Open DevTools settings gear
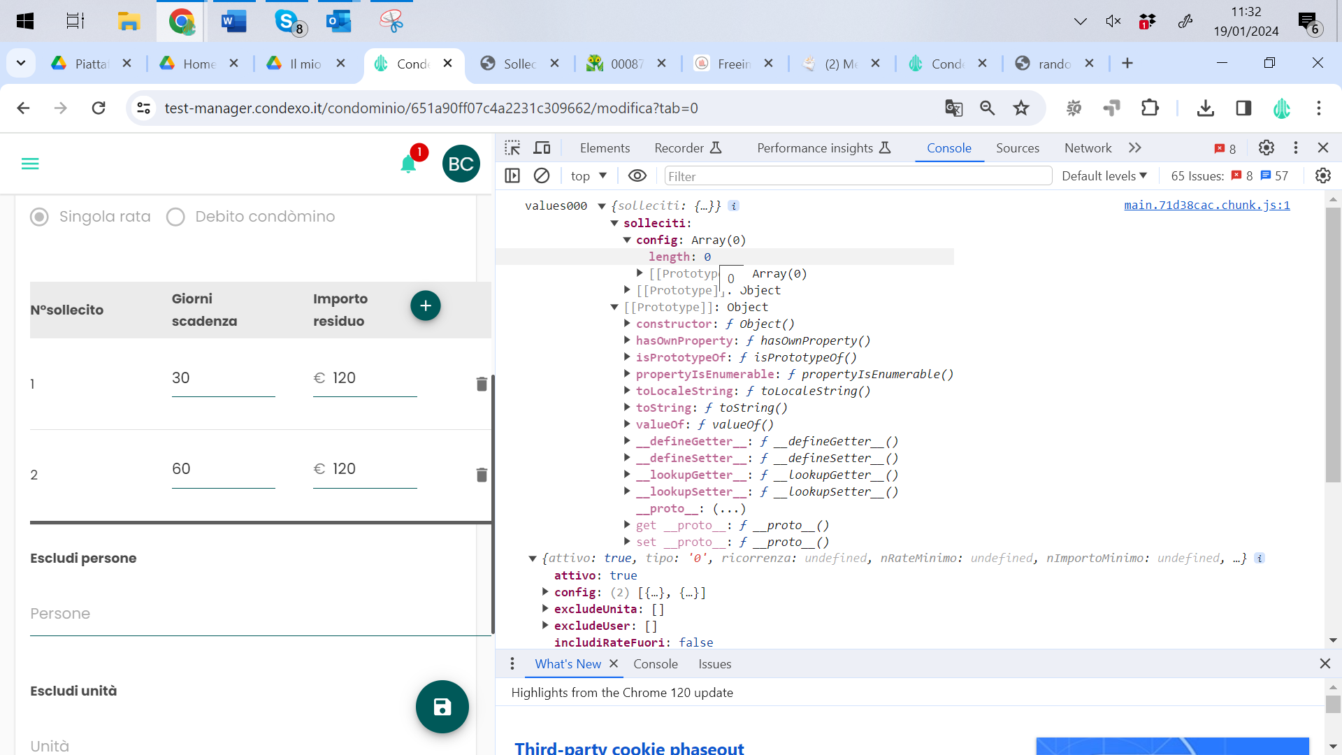Viewport: 1342px width, 755px height. (x=1266, y=148)
